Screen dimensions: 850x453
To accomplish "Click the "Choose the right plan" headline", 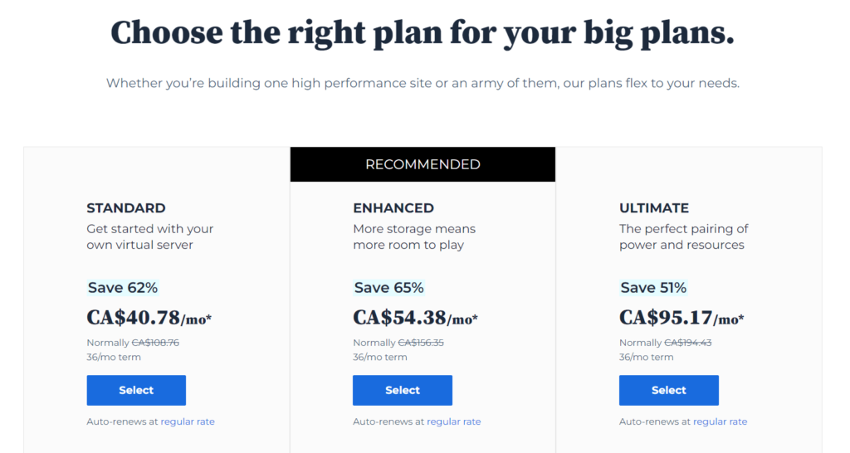I will (423, 33).
